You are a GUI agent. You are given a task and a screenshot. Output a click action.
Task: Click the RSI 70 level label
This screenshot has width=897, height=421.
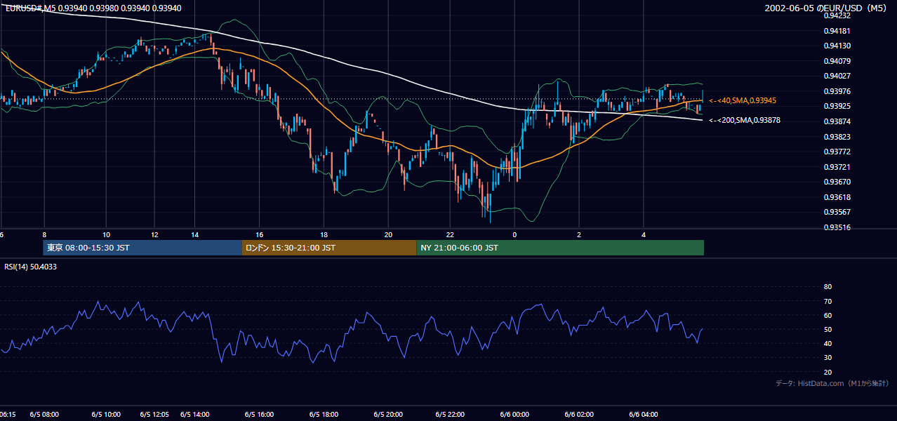pyautogui.click(x=828, y=301)
